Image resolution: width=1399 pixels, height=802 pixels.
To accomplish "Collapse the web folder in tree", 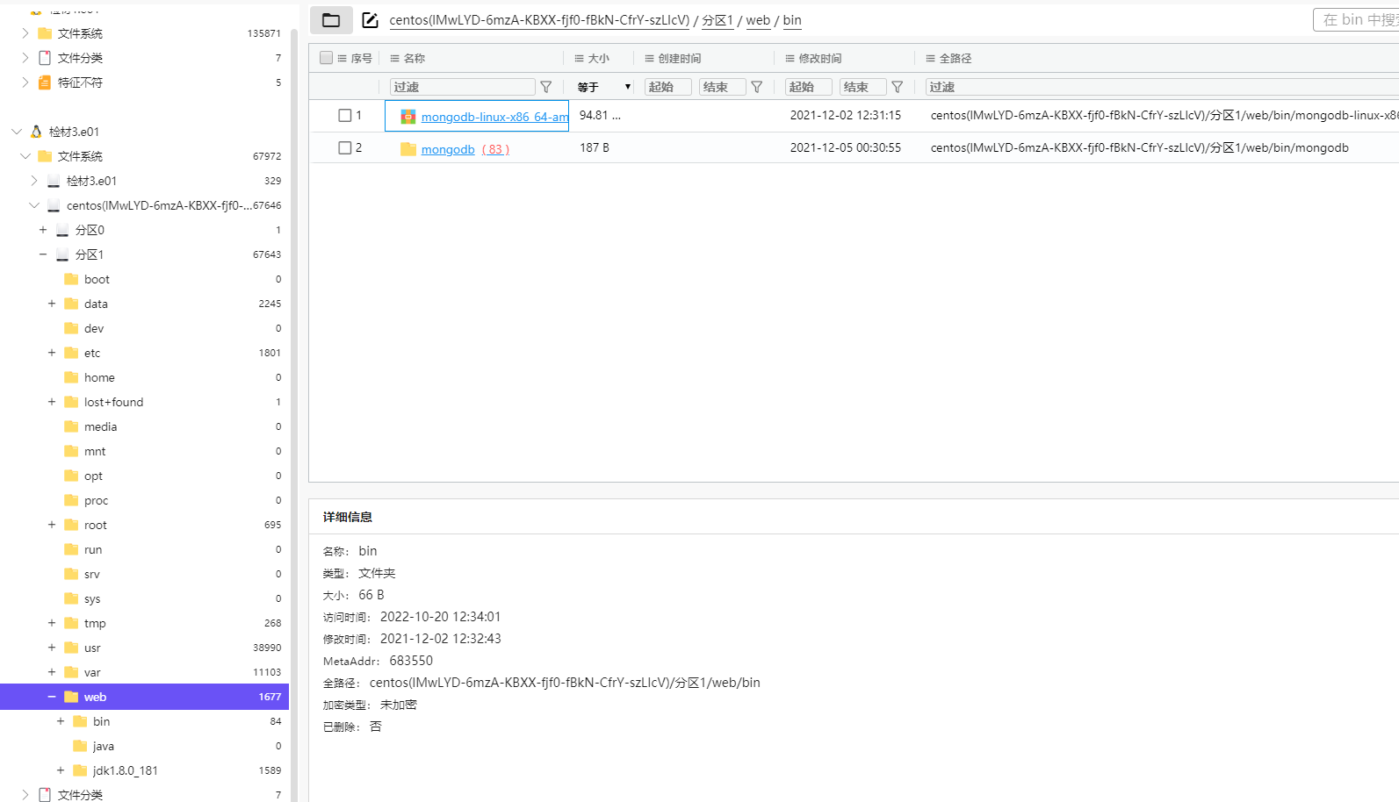I will (x=52, y=697).
